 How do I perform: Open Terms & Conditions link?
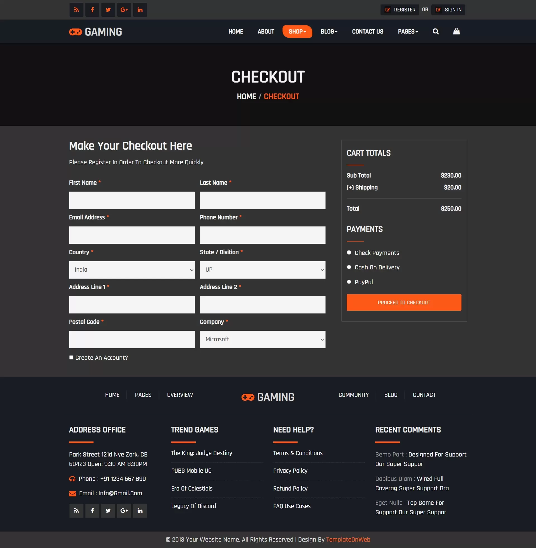point(298,453)
